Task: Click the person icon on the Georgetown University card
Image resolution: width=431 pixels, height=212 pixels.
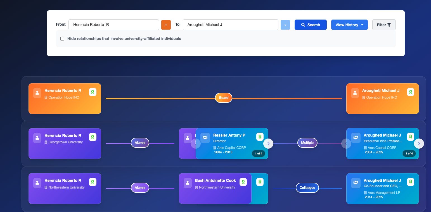Action: point(37,138)
